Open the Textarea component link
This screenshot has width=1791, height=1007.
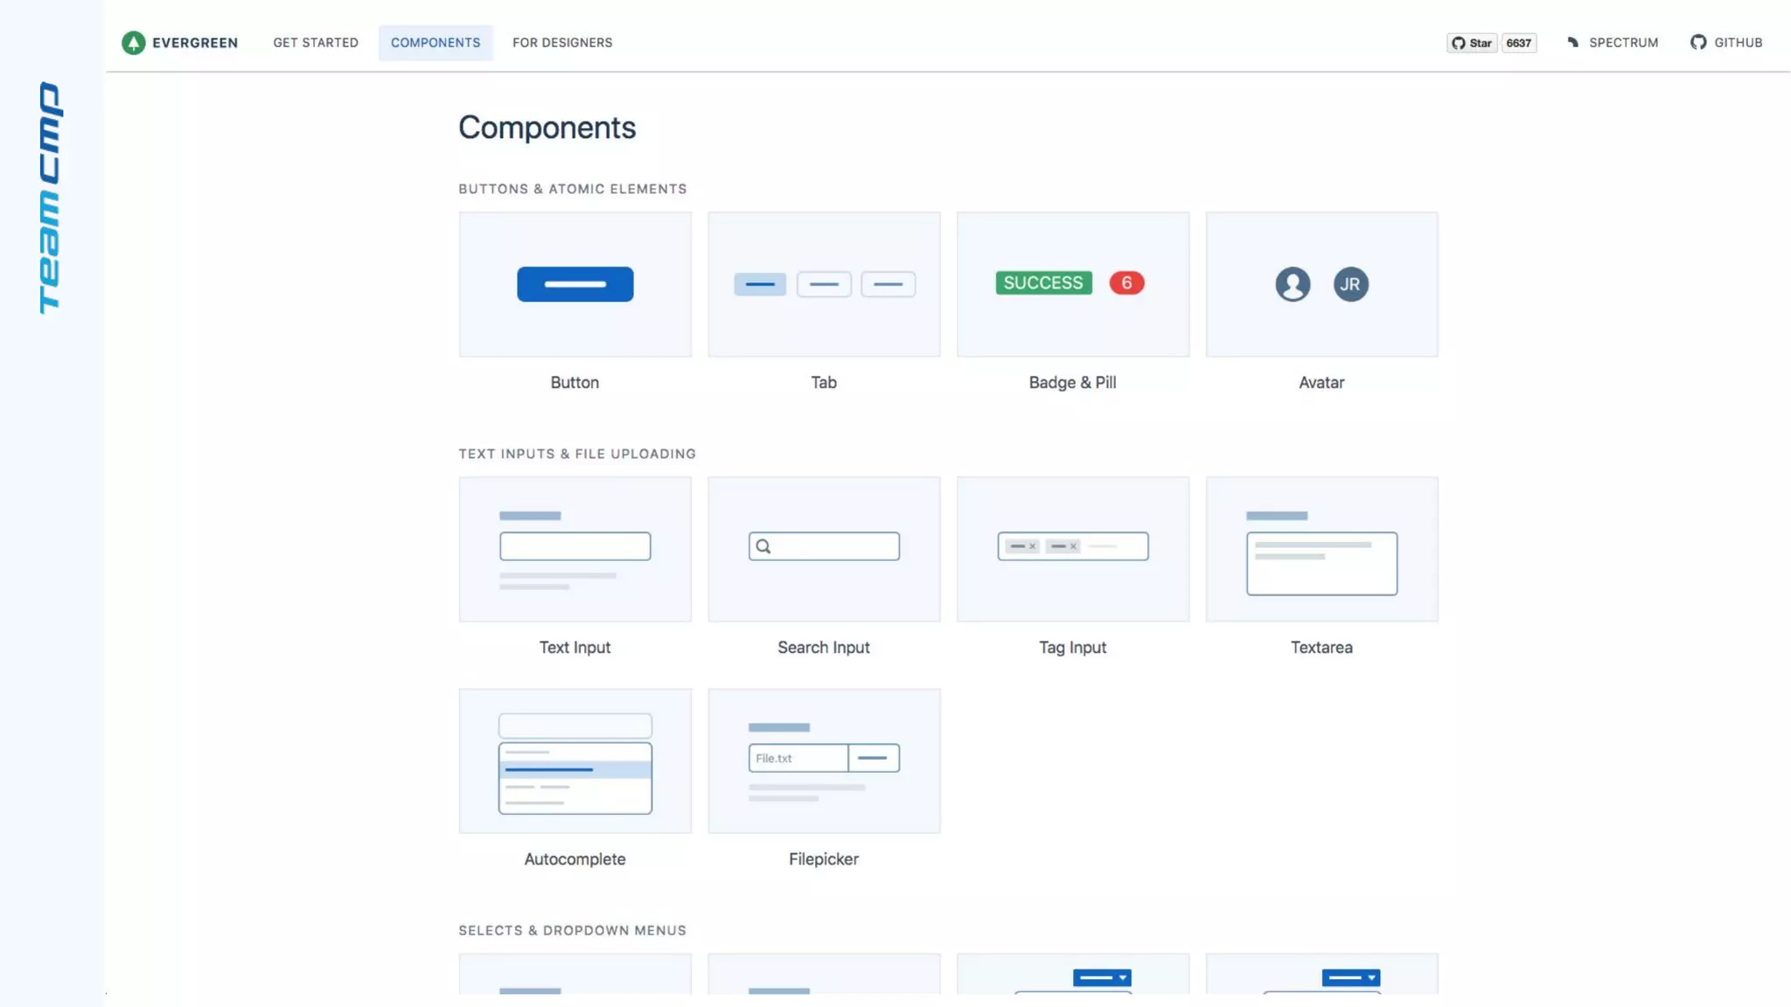[x=1321, y=648]
